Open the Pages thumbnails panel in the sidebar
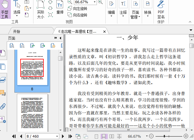This screenshot has width=194, height=140. point(3,66)
